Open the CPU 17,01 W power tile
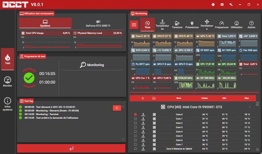 205,69
